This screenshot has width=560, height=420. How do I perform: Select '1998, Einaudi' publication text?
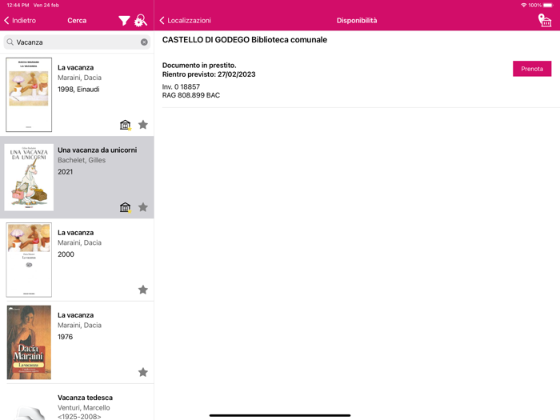(78, 90)
